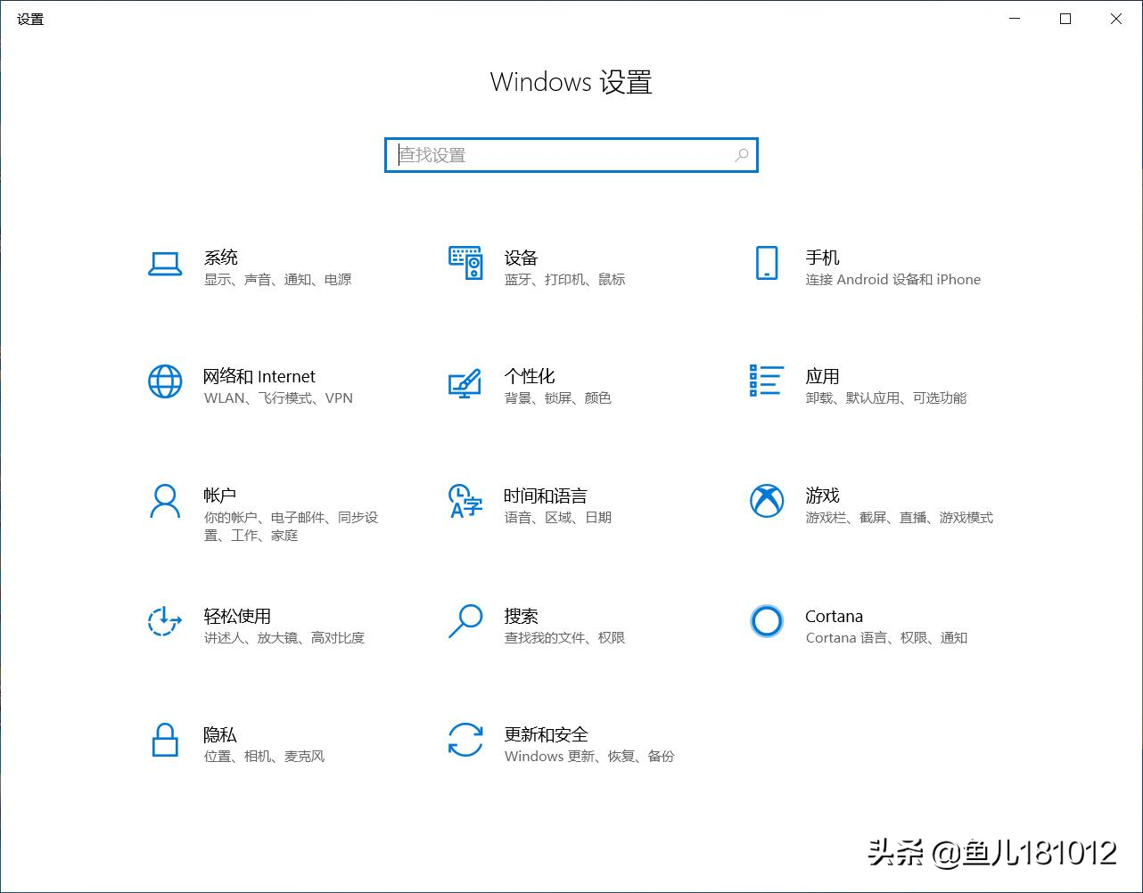Open the 网络和 Internet globe icon

click(x=165, y=381)
